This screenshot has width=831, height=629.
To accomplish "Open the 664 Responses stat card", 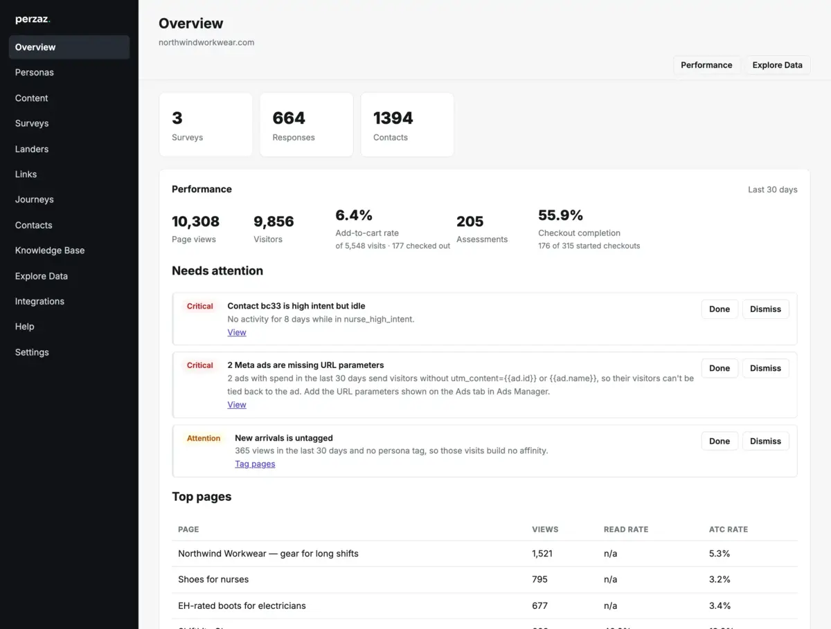I will pos(306,125).
